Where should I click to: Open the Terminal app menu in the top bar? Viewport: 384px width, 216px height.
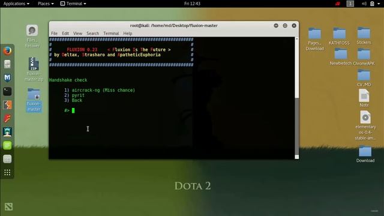click(73, 4)
